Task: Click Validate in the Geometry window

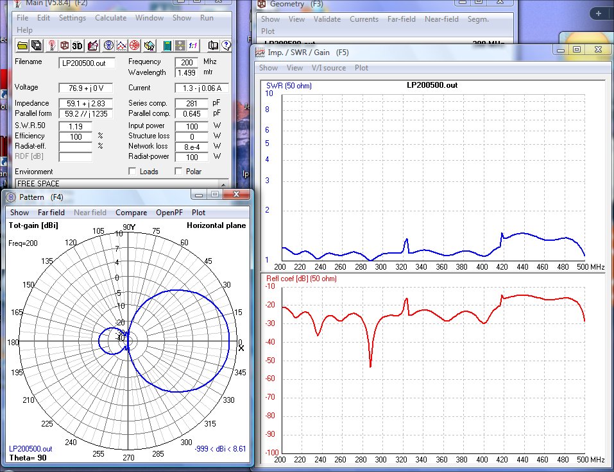Action: [327, 19]
